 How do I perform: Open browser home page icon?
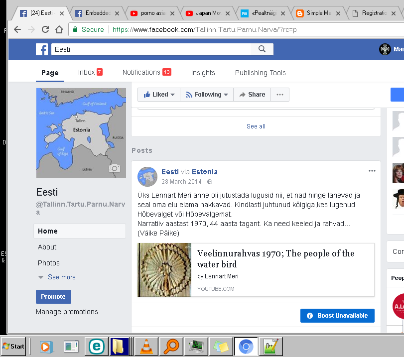(59, 29)
